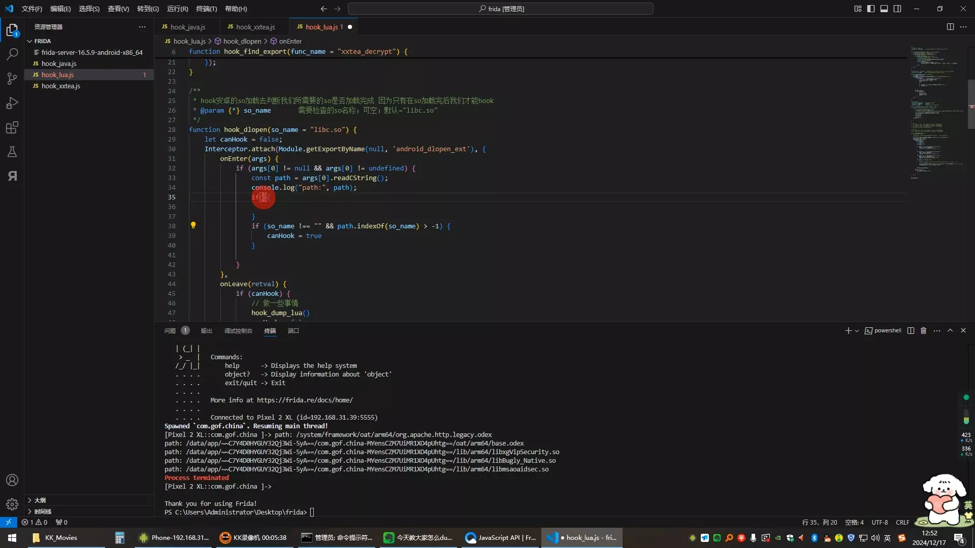Toggle secondary side bar layout
Viewport: 975px width, 548px height.
(x=897, y=9)
